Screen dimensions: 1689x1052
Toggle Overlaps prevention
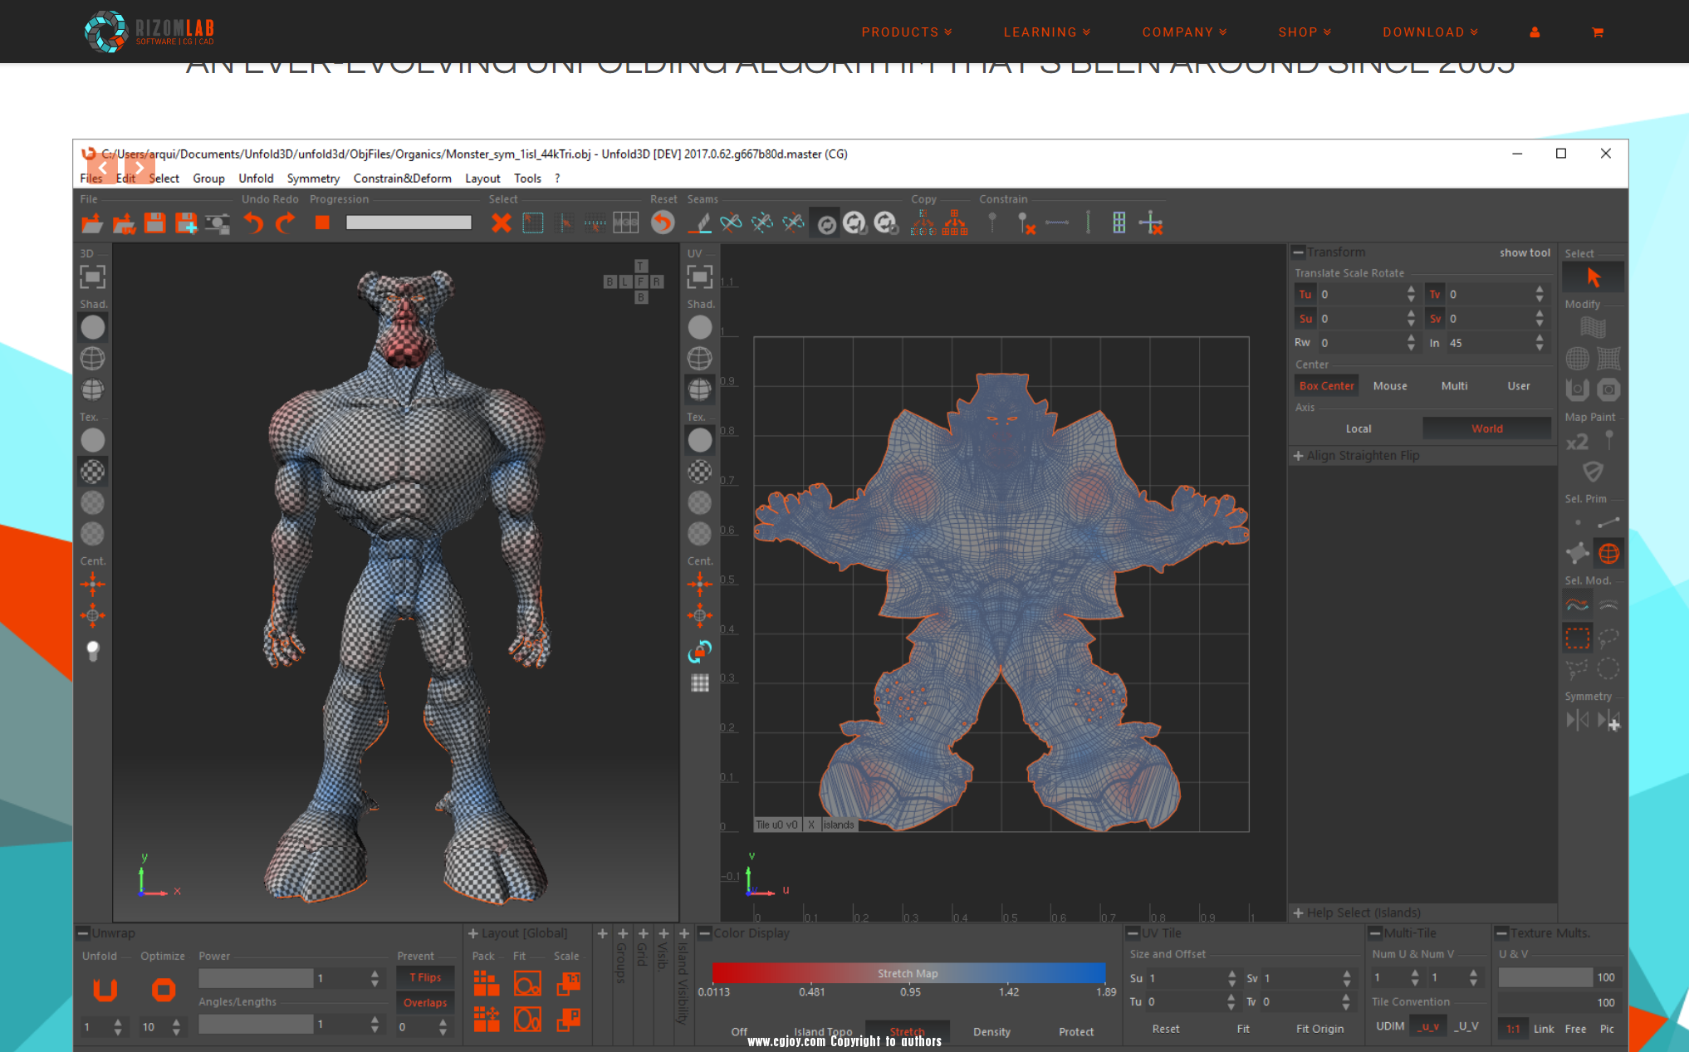pyautogui.click(x=424, y=1003)
